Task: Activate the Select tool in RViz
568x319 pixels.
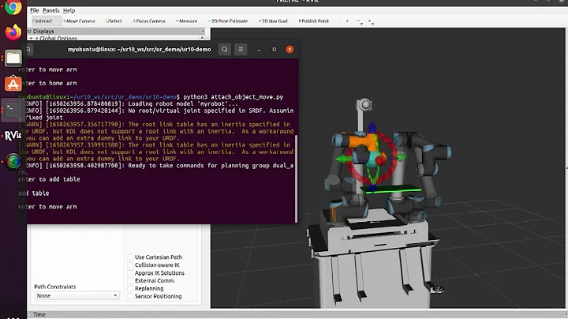Action: pyautogui.click(x=114, y=21)
